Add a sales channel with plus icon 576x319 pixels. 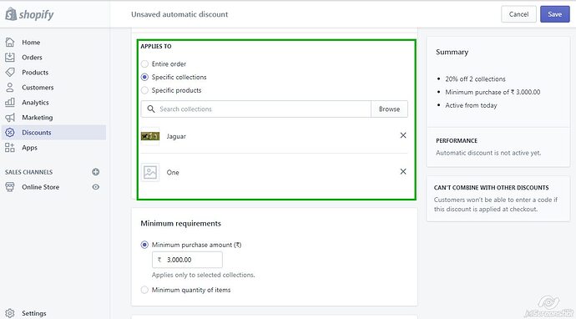(96, 172)
